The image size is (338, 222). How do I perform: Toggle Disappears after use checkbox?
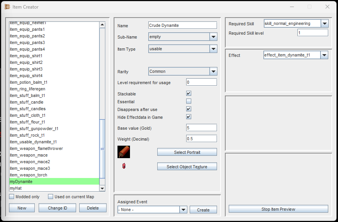click(189, 109)
